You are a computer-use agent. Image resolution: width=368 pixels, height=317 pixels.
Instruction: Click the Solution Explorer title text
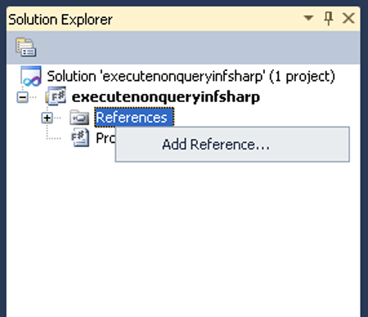(x=61, y=20)
